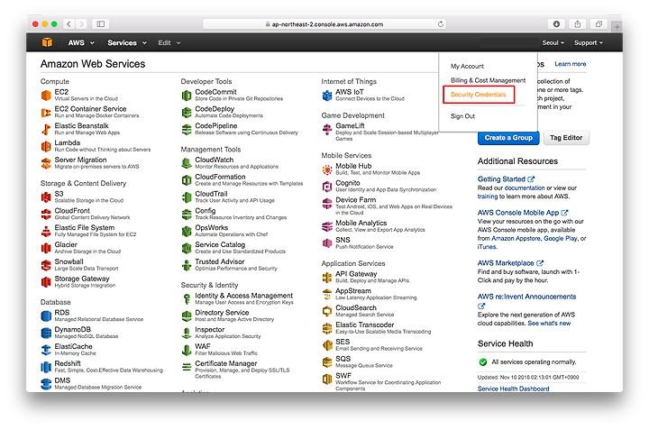Click the Trusted Advisor icon
The width and height of the screenshot is (649, 430).
coord(187,265)
